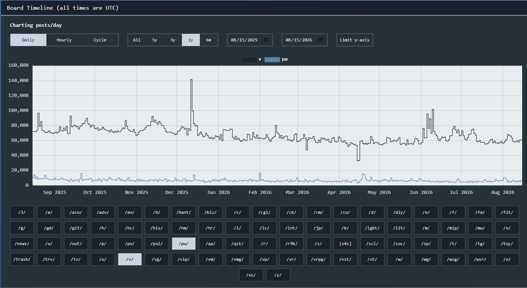Show /his/ board on timeline
The width and height of the screenshot is (527, 288).
157,228
